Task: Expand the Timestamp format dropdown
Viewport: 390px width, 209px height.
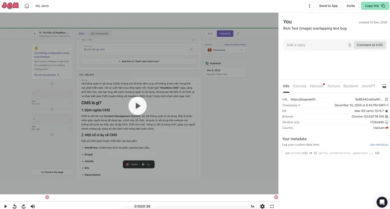Action: pyautogui.click(x=291, y=105)
